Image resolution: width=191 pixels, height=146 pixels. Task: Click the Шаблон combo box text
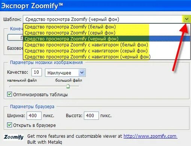(72, 19)
